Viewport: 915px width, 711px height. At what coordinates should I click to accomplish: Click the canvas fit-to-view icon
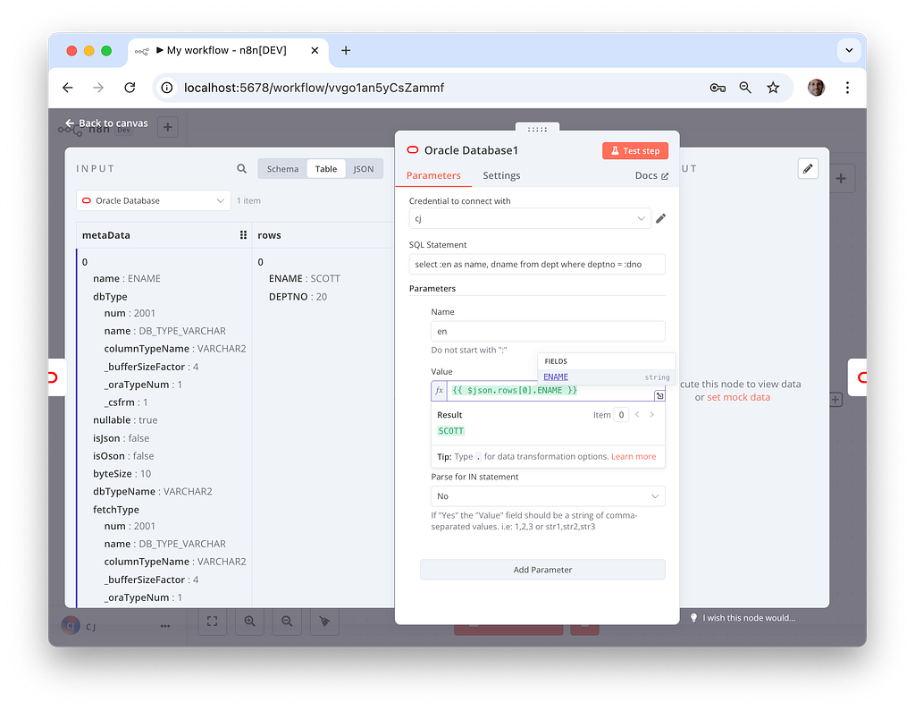212,621
